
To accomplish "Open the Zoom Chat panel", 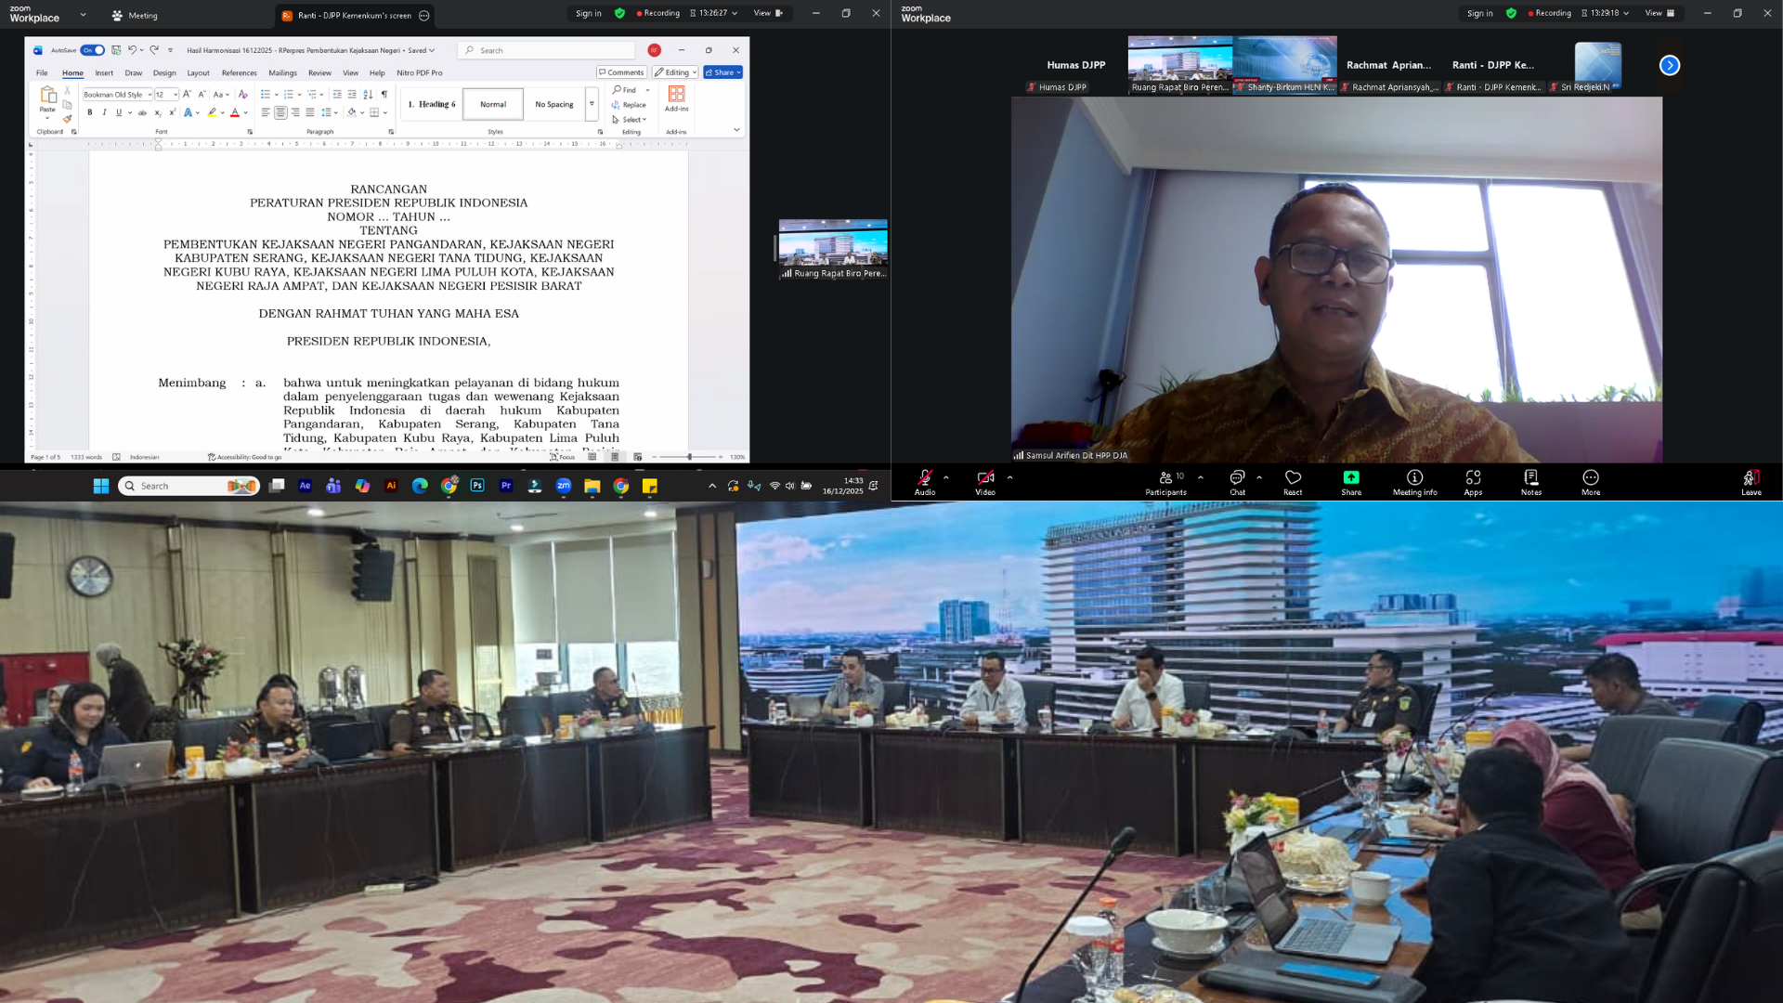I will pyautogui.click(x=1237, y=478).
